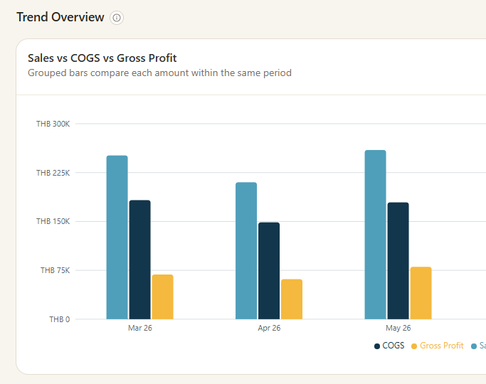Click the Trend Overview heading
Screen dimensions: 486x384
60,17
